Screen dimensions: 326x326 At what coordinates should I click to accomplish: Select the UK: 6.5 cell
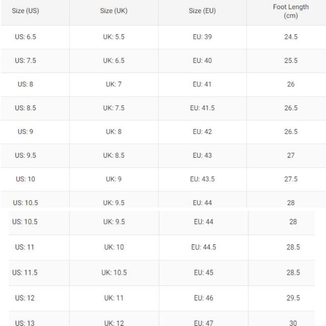(114, 60)
